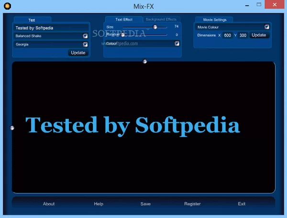The image size is (287, 218).
Task: Click the 'Balanced Shake' effect name
Action: tap(28, 36)
